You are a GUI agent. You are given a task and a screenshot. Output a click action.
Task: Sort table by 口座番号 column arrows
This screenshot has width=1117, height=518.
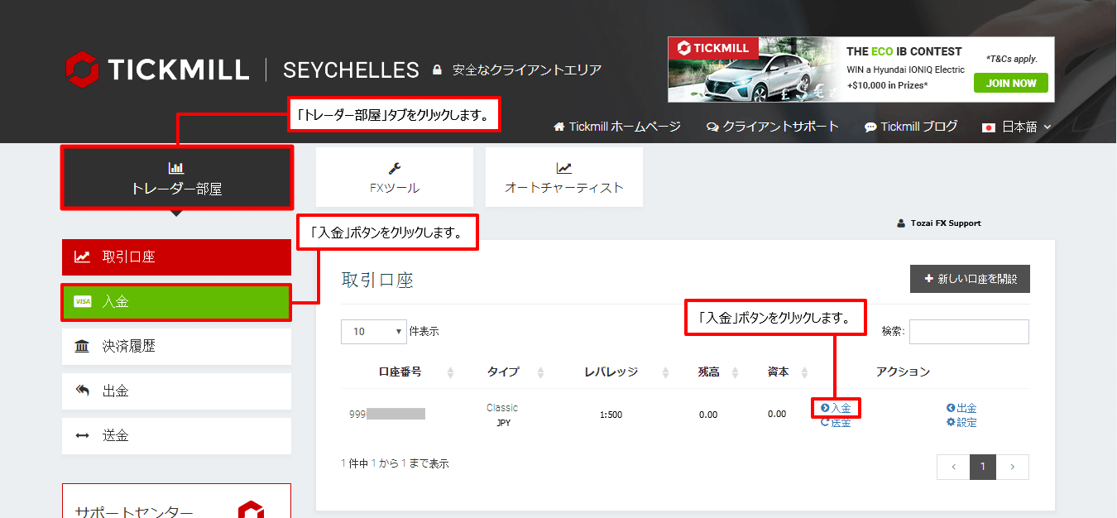coord(450,372)
